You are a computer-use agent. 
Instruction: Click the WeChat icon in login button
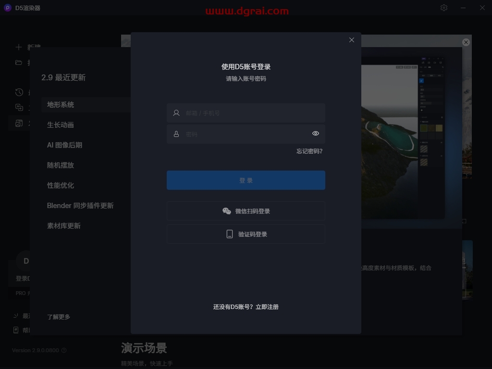[227, 211]
